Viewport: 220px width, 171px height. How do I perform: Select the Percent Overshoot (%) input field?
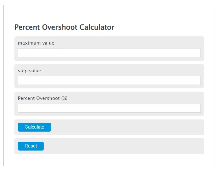pos(109,108)
